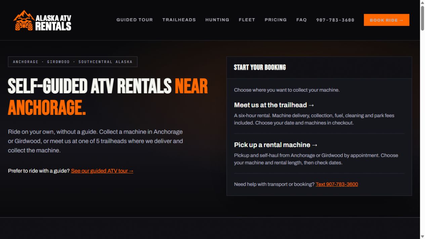This screenshot has height=239, width=425.
Task: Call 907-783-3600 from the header
Action: [x=335, y=20]
